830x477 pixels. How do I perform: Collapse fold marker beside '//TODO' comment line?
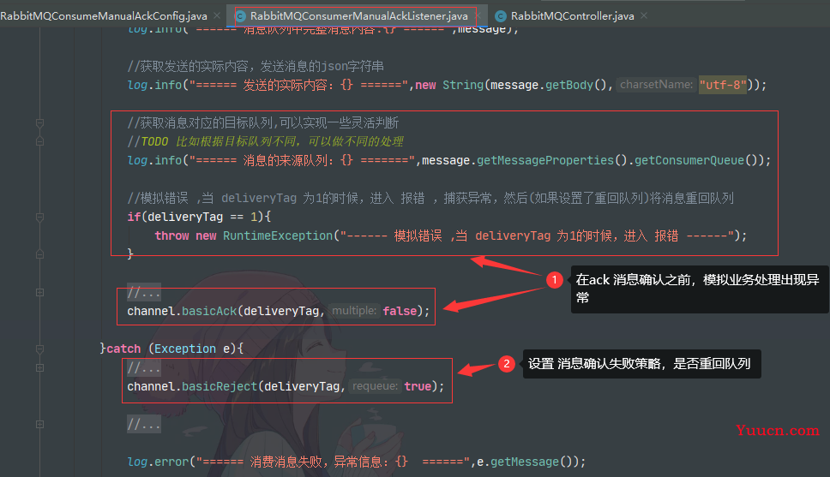pos(39,141)
